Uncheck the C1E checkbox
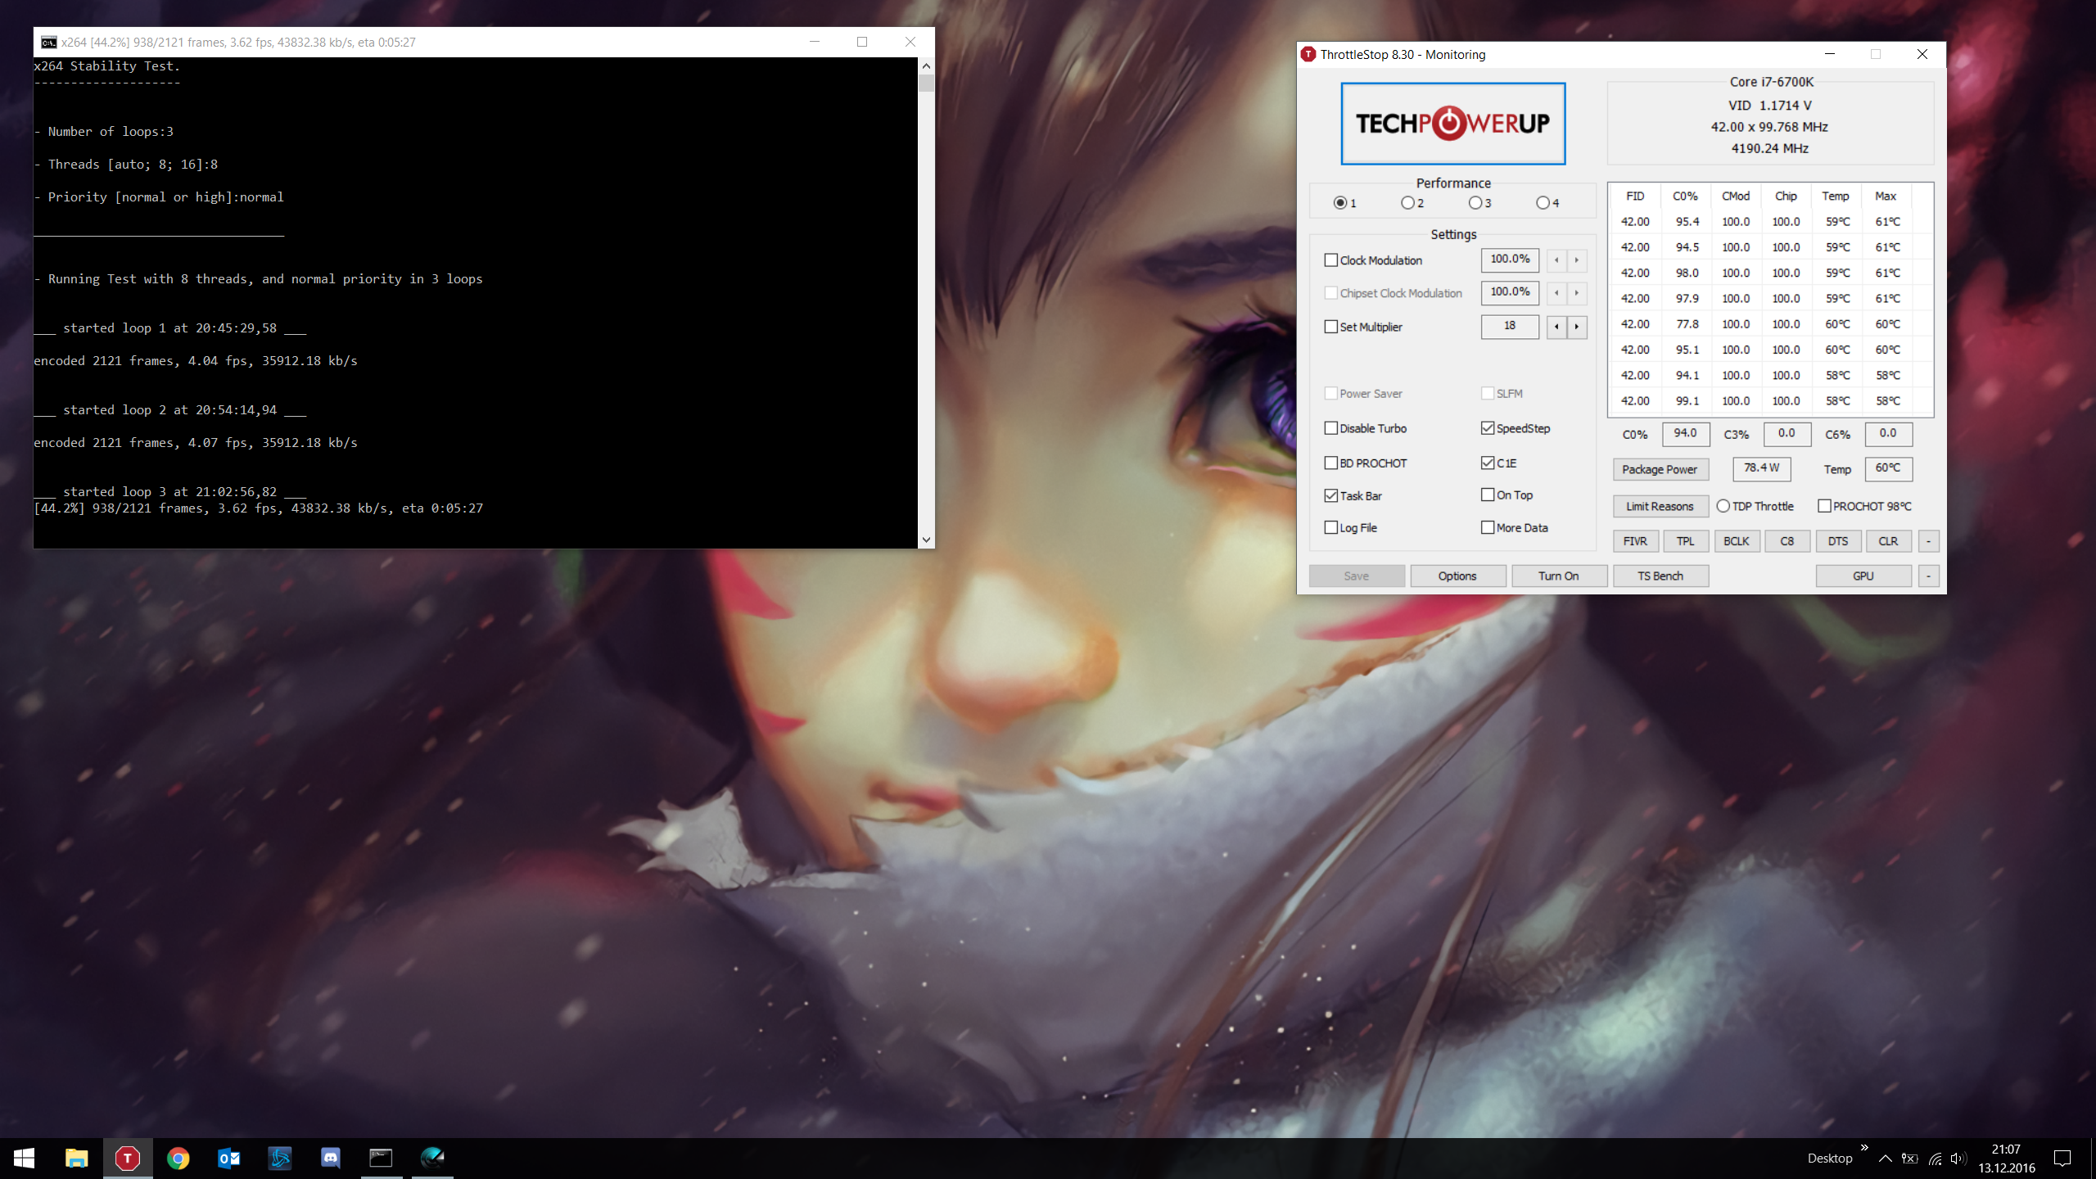The width and height of the screenshot is (2096, 1179). [1488, 463]
